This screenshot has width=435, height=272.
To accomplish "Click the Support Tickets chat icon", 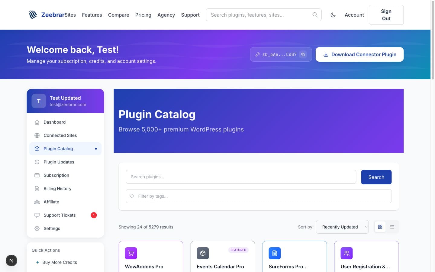I will pos(37,215).
